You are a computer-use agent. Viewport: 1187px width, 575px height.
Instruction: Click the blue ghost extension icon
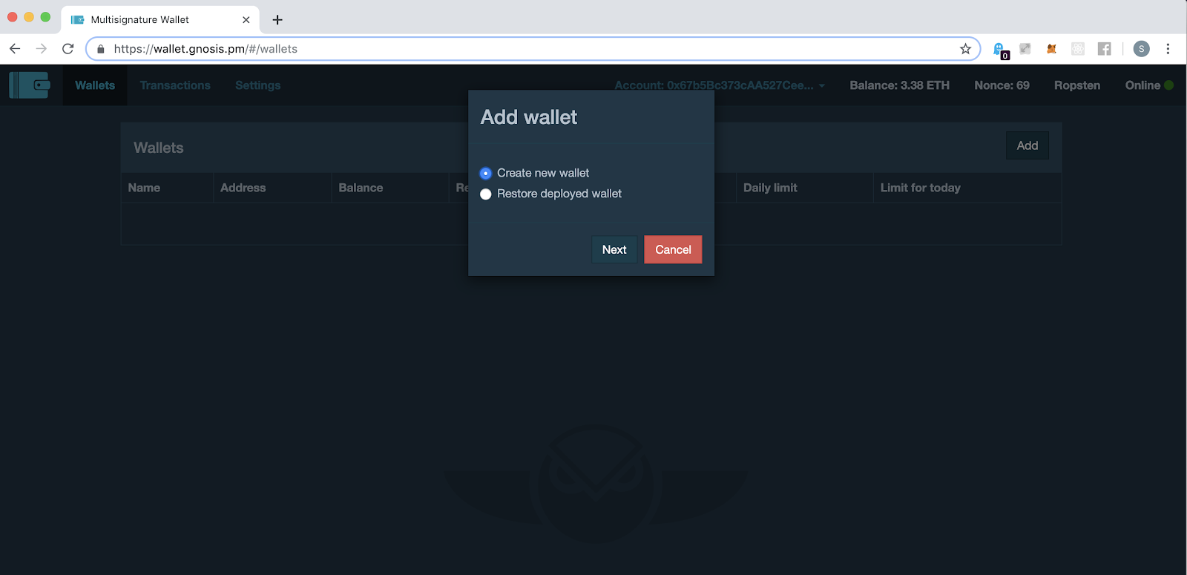pyautogui.click(x=999, y=49)
